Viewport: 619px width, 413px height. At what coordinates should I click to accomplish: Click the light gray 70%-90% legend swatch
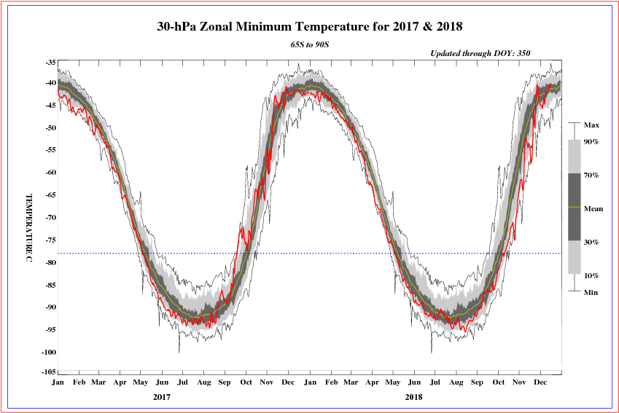pos(575,157)
